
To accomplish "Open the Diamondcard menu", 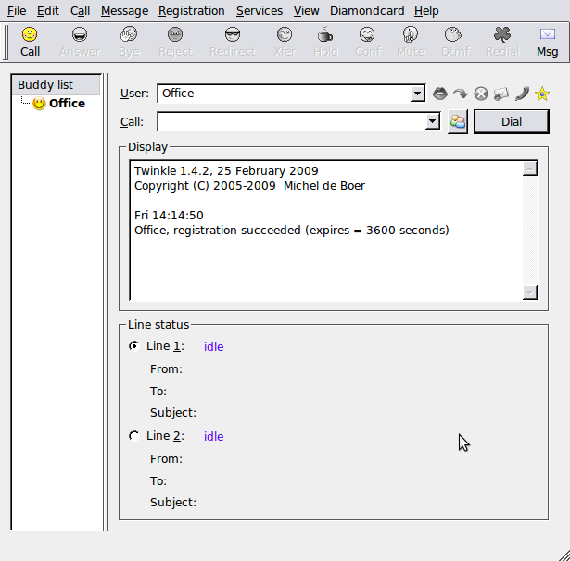I will (366, 11).
